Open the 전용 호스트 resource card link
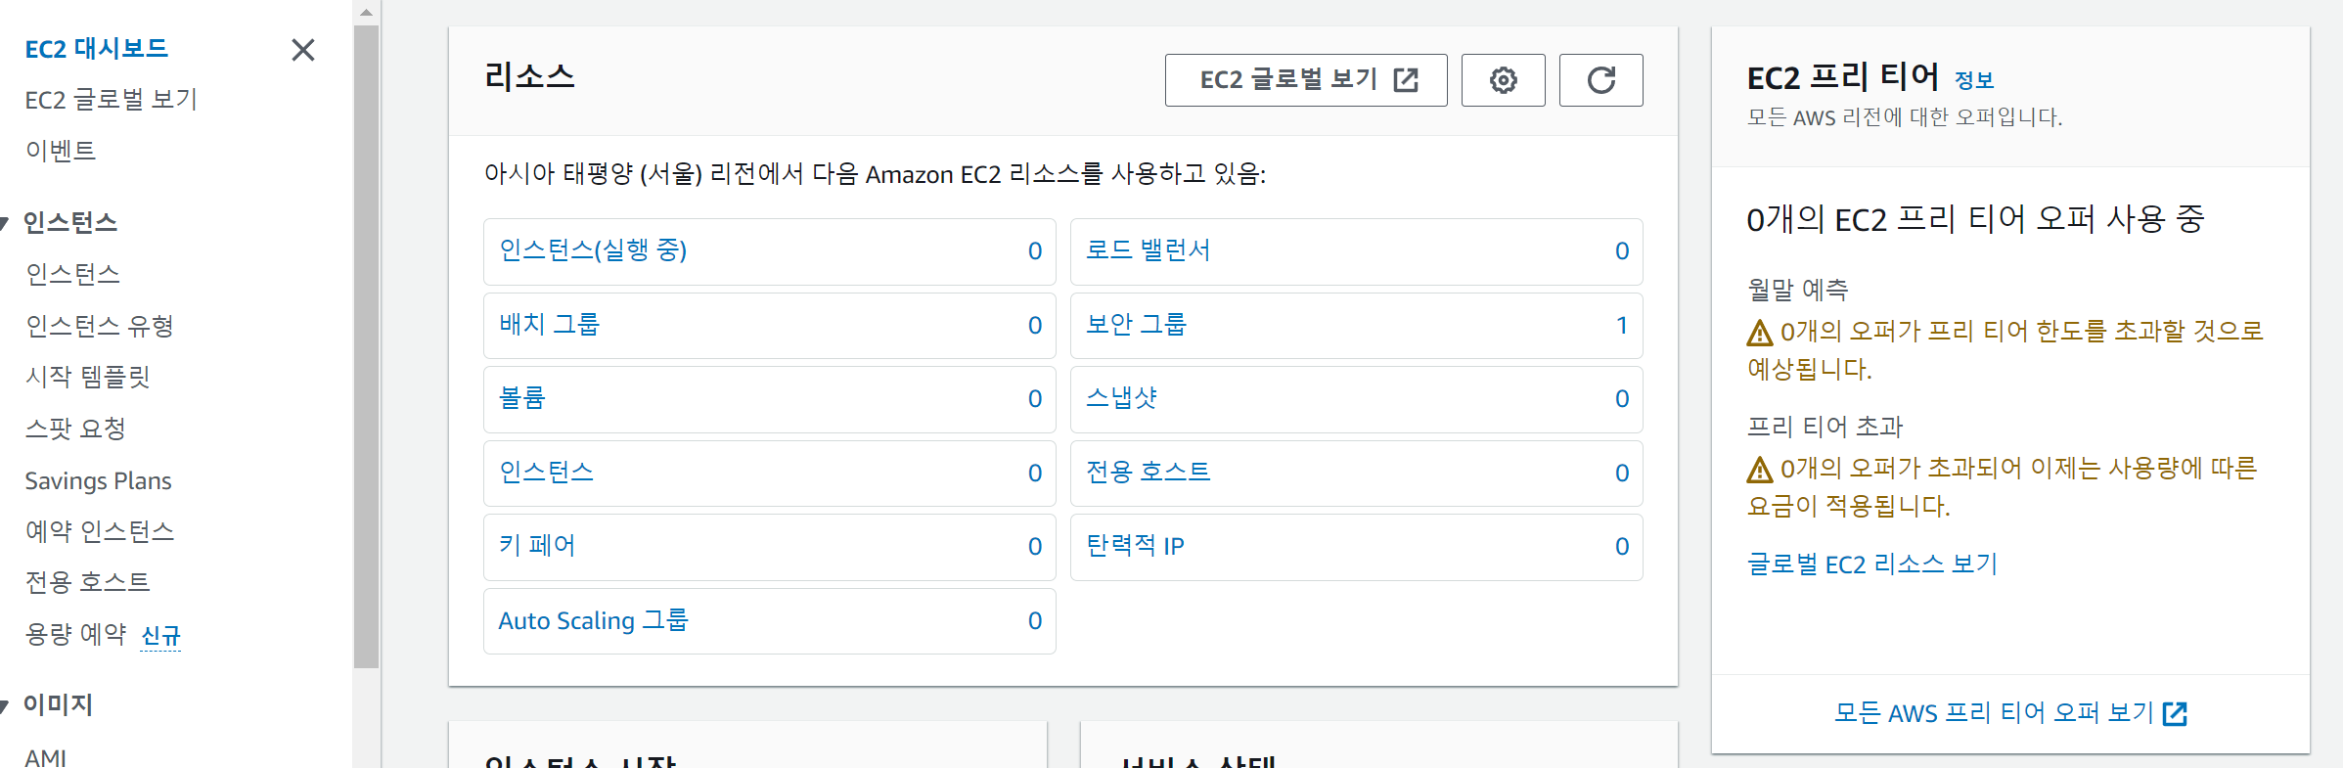The width and height of the screenshot is (2343, 768). pyautogui.click(x=1149, y=473)
